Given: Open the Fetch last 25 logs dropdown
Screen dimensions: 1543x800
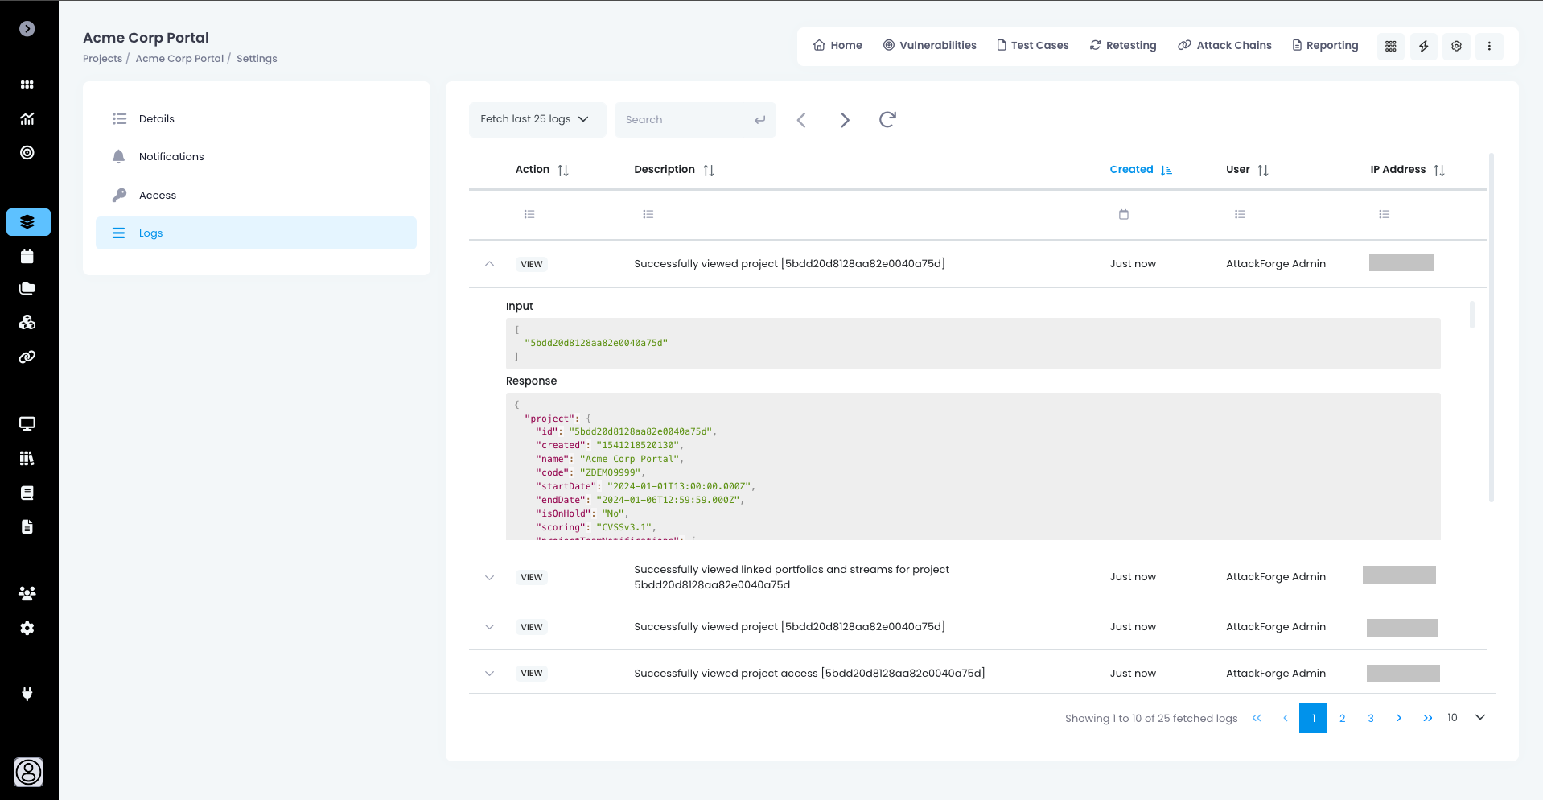Looking at the screenshot, I should (x=536, y=119).
